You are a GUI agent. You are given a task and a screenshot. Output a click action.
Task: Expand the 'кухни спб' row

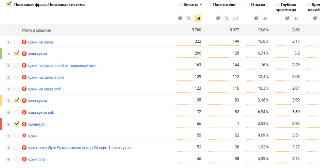pyautogui.click(x=8, y=160)
